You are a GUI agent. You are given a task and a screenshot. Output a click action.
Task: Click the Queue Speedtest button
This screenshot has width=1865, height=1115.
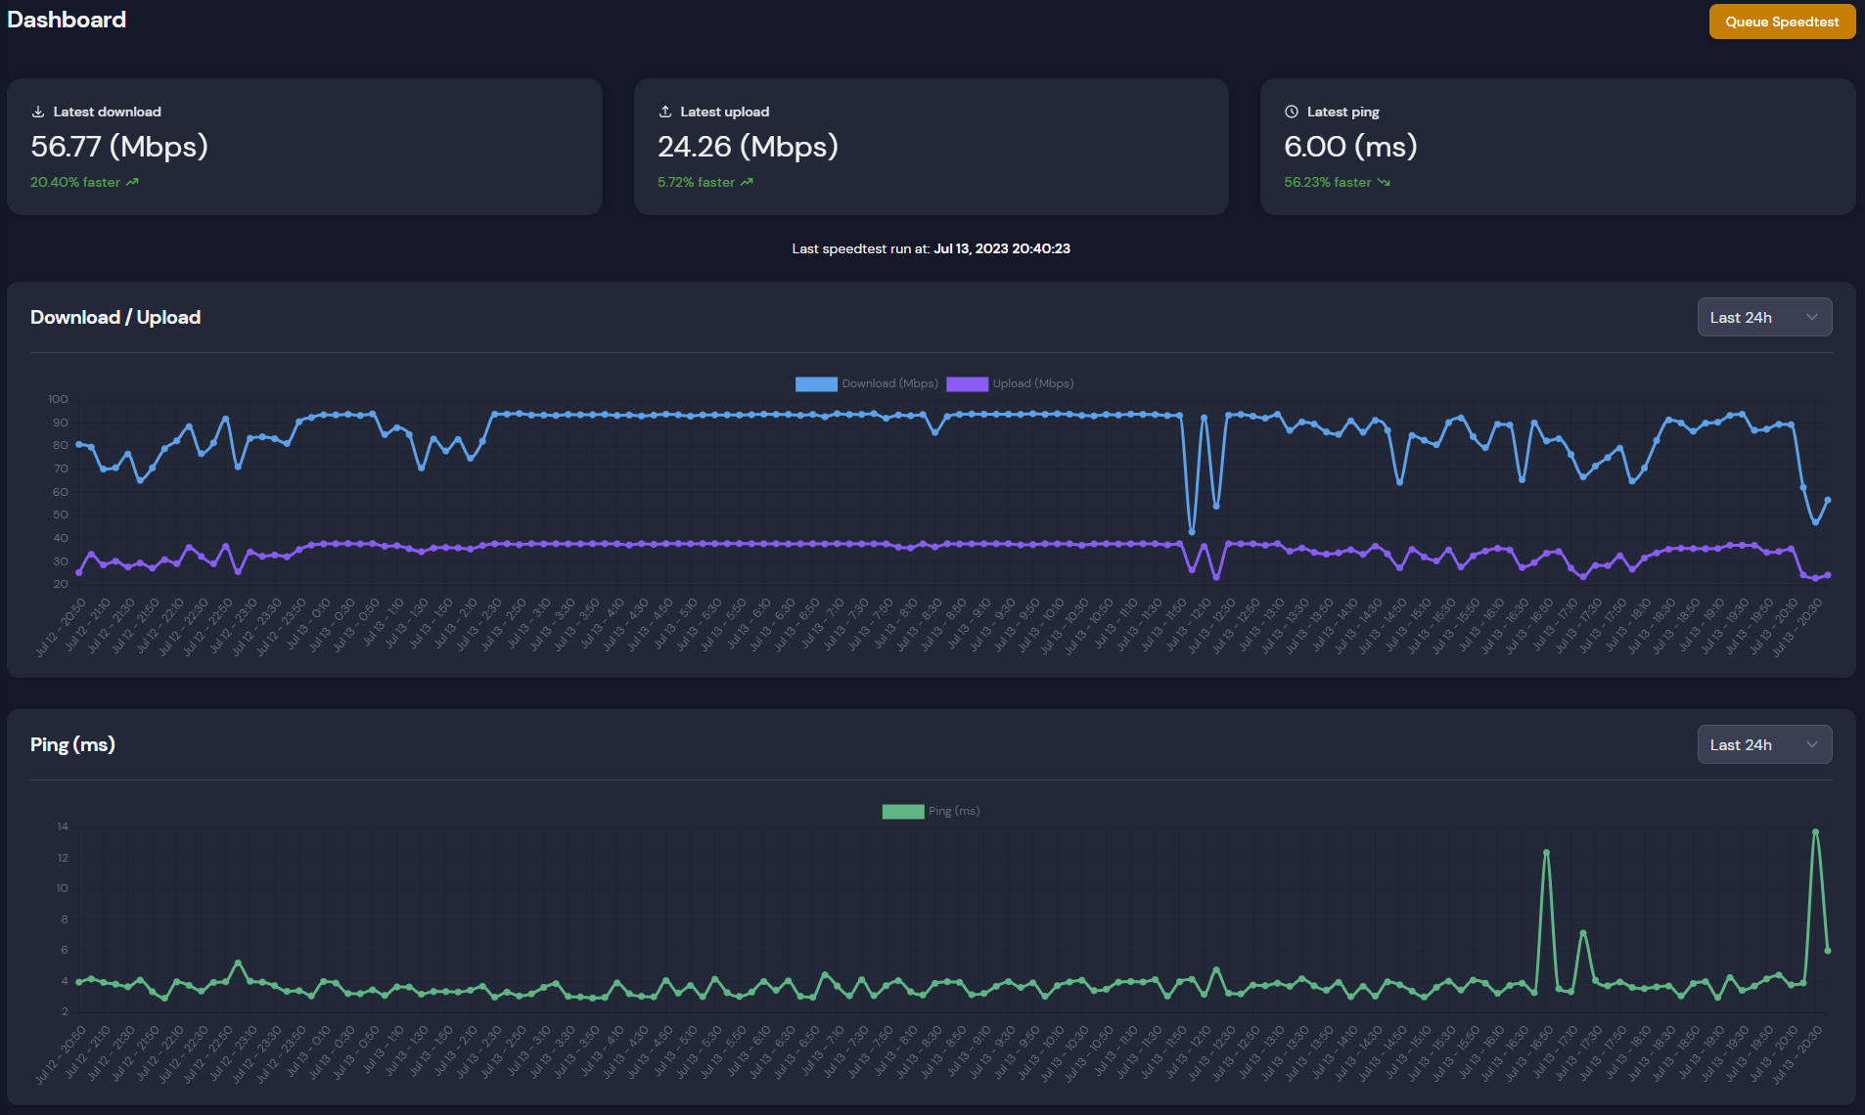(x=1782, y=22)
